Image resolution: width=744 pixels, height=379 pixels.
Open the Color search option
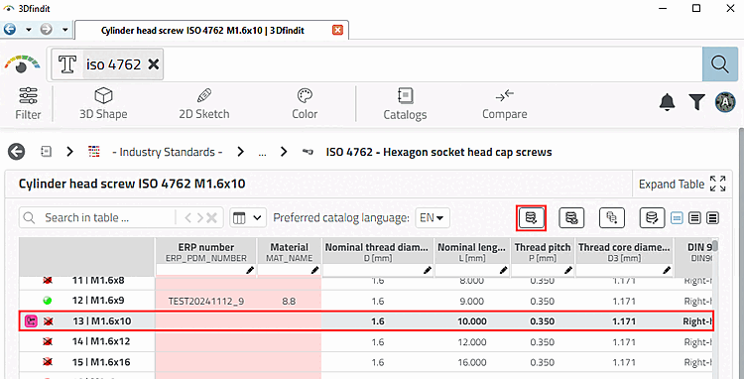click(305, 104)
